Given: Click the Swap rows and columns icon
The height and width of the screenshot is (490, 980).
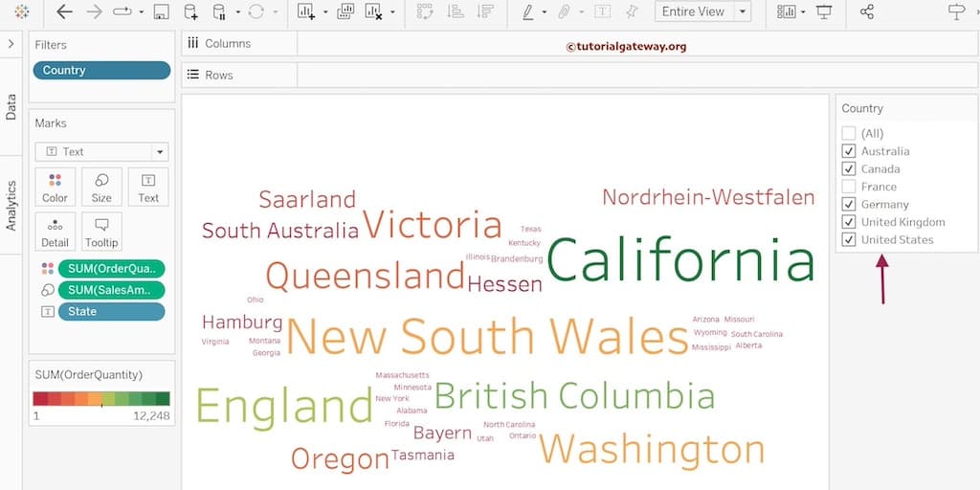Looking at the screenshot, I should [425, 11].
